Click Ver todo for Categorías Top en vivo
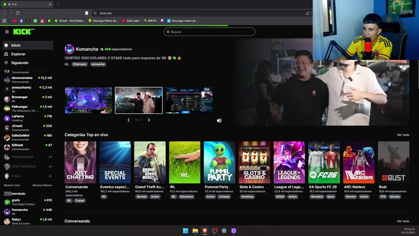Screen dimensions: 419x236 click(x=403, y=135)
